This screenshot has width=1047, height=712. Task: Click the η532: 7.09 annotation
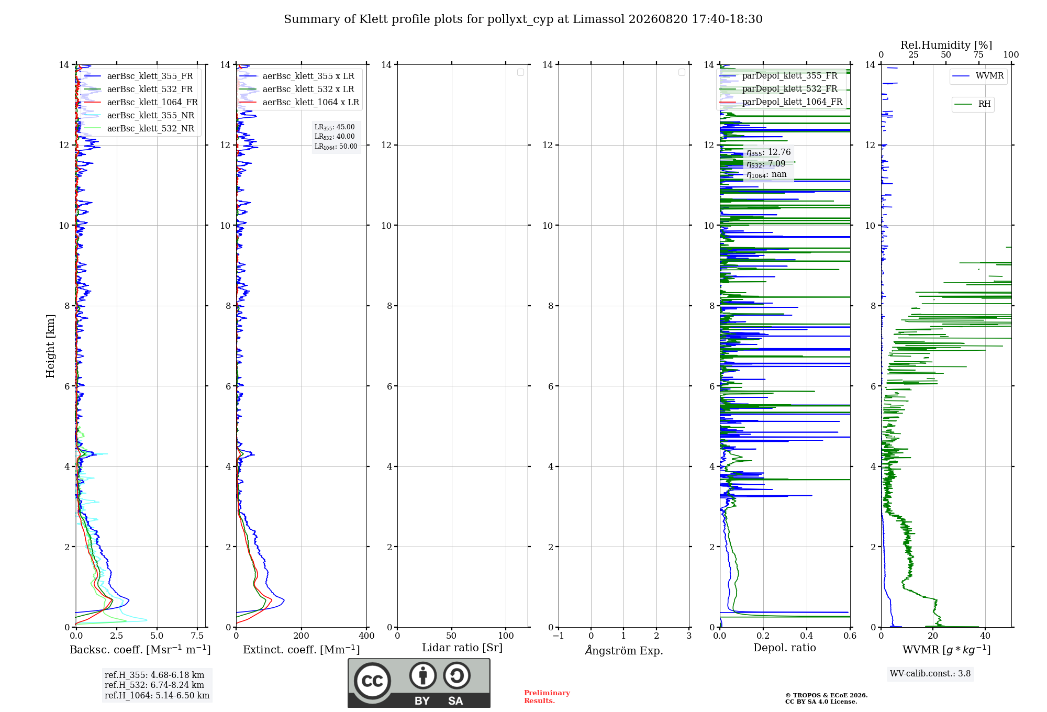(766, 164)
